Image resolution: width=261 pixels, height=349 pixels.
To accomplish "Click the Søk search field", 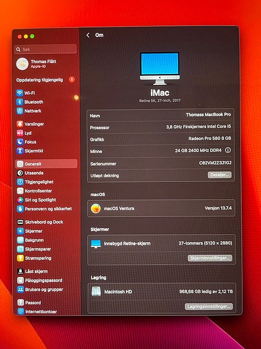I will pyautogui.click(x=45, y=49).
